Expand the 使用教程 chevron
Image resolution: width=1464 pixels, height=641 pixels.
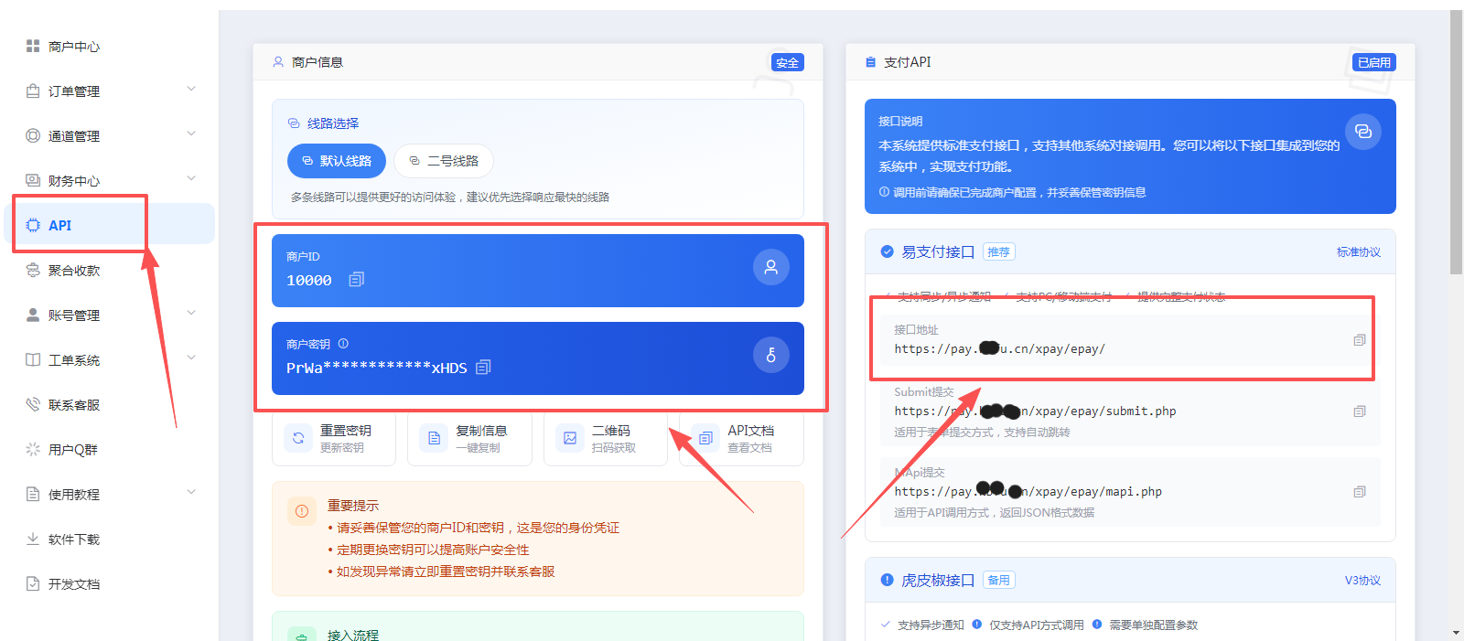pyautogui.click(x=191, y=493)
